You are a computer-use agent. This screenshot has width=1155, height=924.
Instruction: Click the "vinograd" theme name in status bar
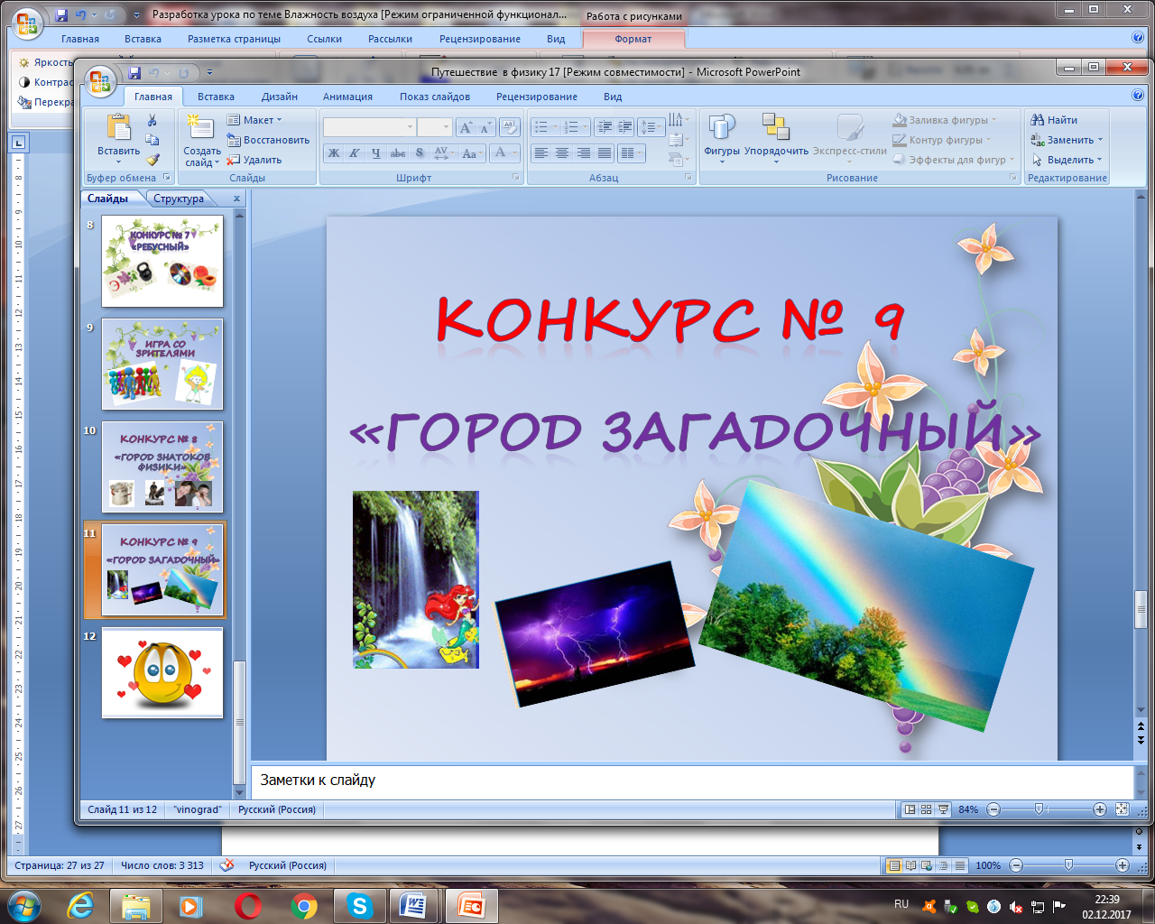coord(198,809)
